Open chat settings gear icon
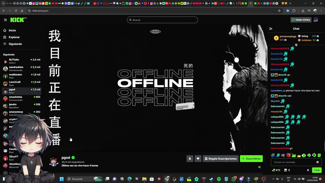This screenshot has height=183, width=325. tap(308, 170)
